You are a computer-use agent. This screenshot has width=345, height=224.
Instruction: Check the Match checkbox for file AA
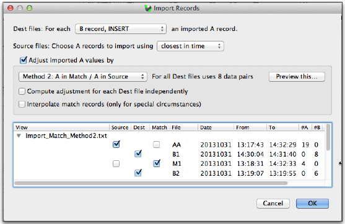[157, 145]
